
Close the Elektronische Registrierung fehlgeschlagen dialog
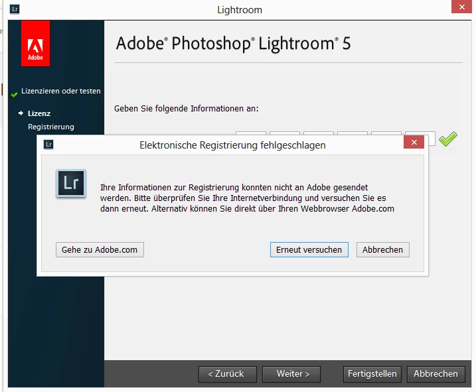[x=414, y=142]
